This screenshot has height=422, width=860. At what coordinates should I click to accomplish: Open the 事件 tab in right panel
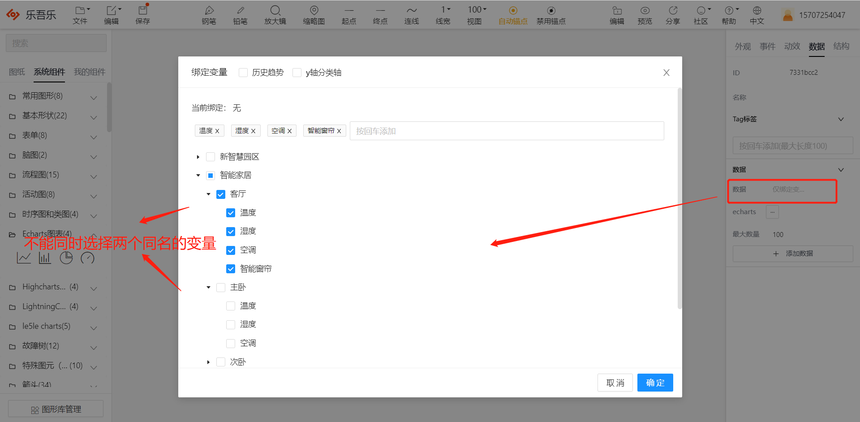pyautogui.click(x=767, y=46)
